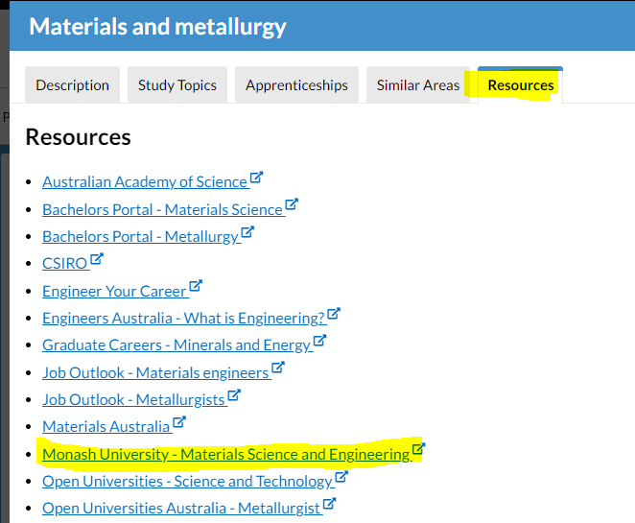
Task: Click external-link icon beside Engineer Your Career
Action: pos(196,286)
